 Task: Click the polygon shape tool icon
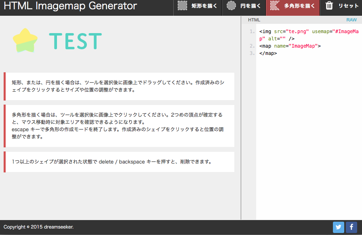[275, 6]
